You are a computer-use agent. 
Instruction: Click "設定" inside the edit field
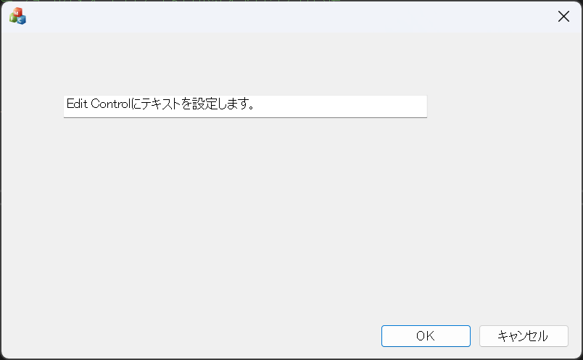[204, 104]
